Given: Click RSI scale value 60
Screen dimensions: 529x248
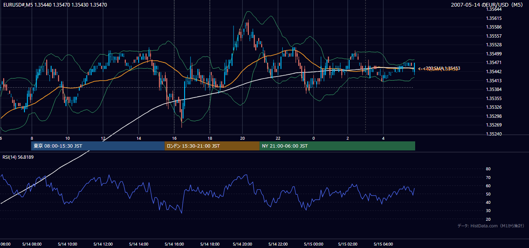Looking at the screenshot, I should 488,186.
